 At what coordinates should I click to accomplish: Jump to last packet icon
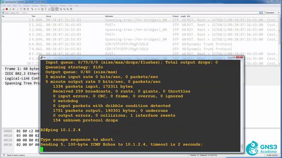tap(49, 9)
